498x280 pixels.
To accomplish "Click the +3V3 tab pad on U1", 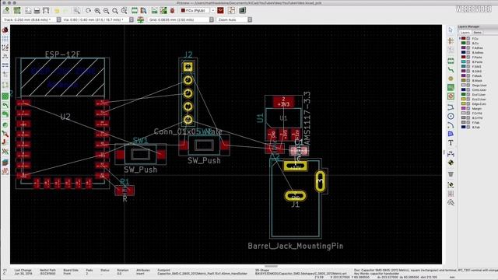I will point(283,102).
